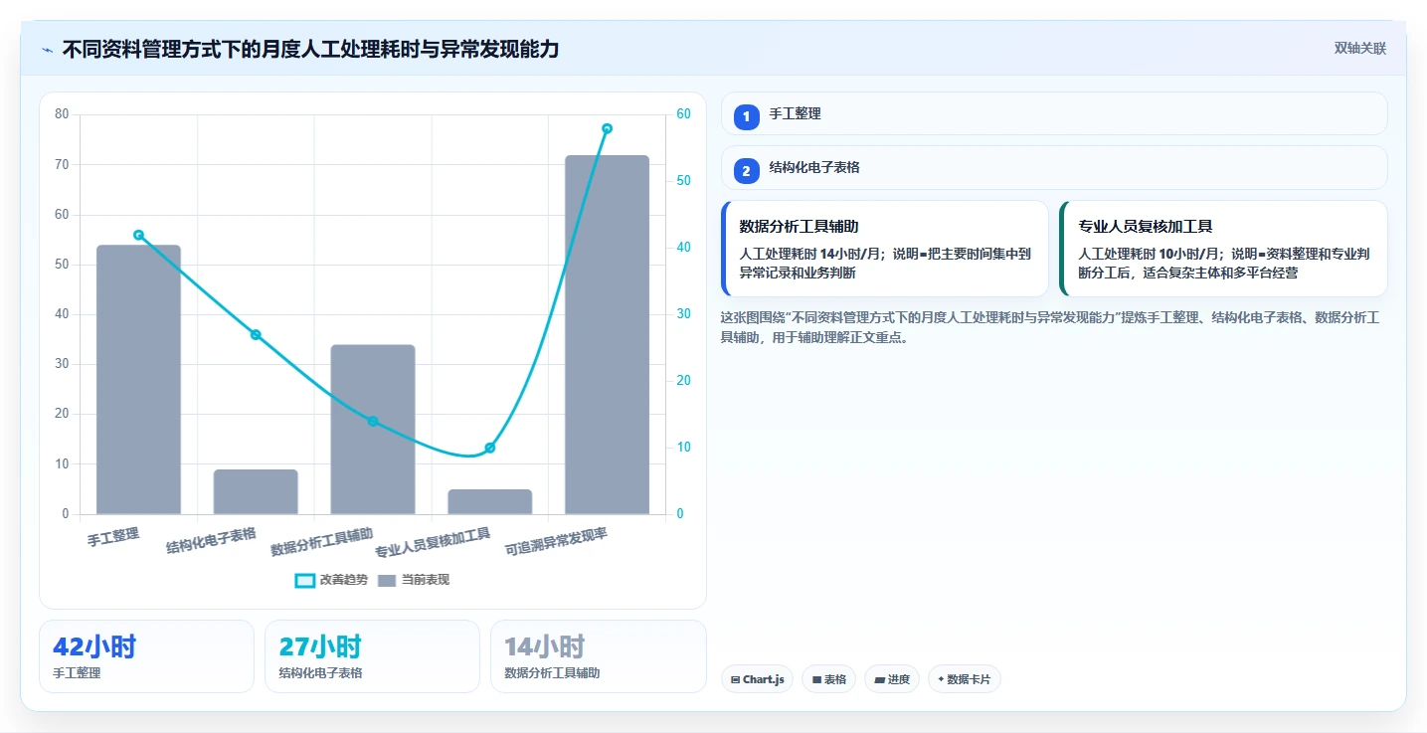Click the header chart line icon
Image resolution: width=1427 pixels, height=733 pixels.
click(x=47, y=49)
